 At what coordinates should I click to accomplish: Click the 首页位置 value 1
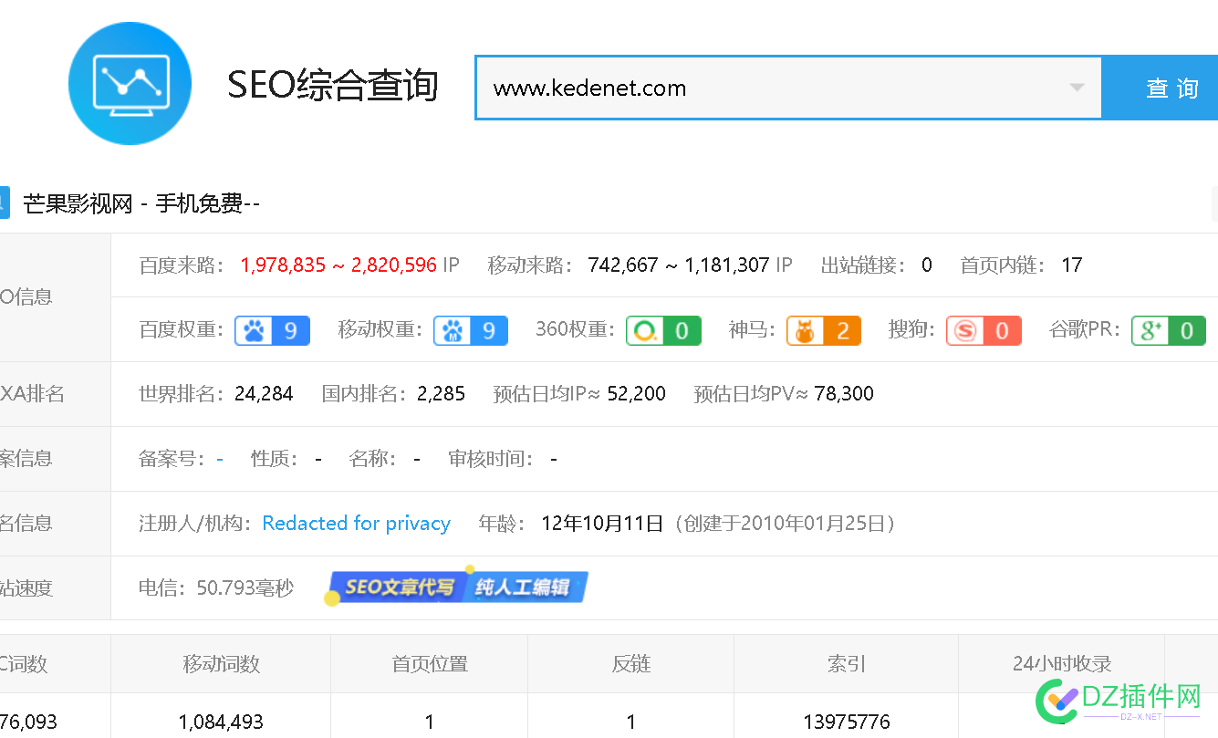pyautogui.click(x=430, y=722)
